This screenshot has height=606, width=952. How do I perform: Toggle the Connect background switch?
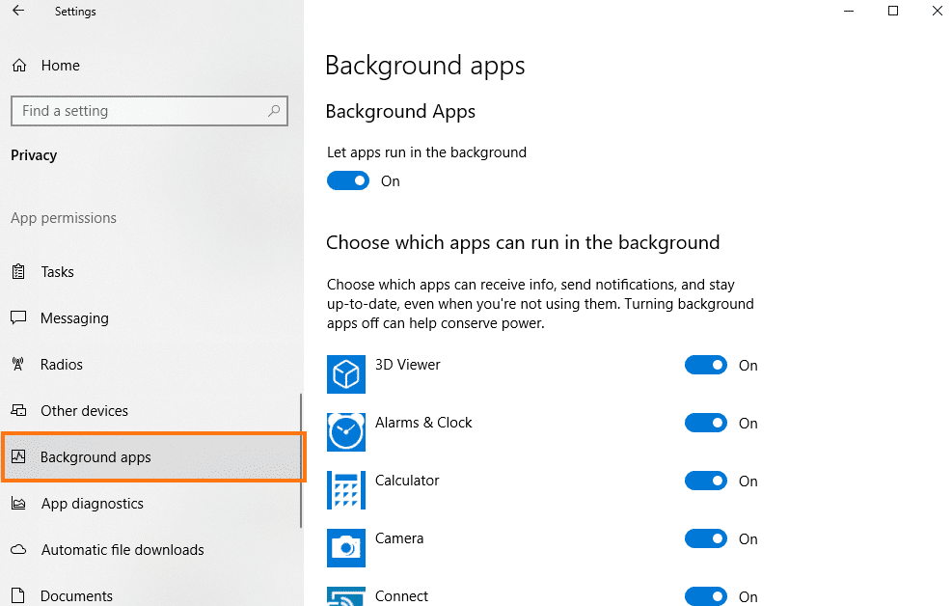705,596
